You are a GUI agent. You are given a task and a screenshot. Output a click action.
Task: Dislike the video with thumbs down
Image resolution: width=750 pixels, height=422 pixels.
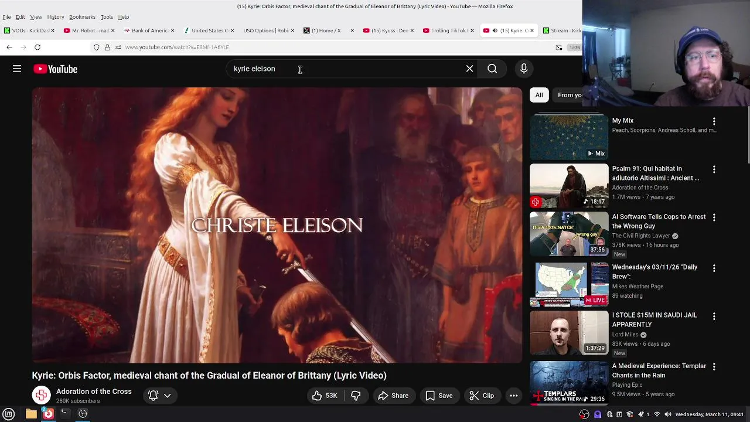pos(356,396)
